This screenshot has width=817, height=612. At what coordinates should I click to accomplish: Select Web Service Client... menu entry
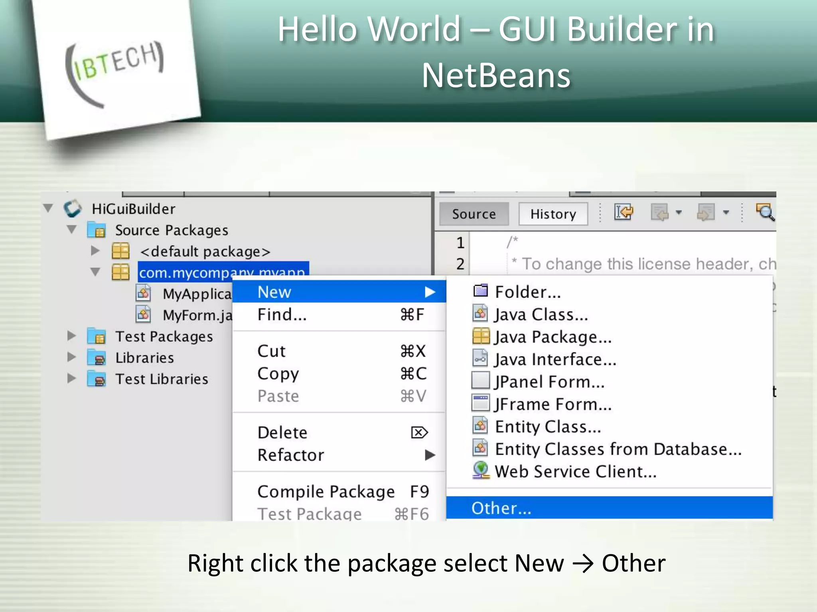pos(610,471)
